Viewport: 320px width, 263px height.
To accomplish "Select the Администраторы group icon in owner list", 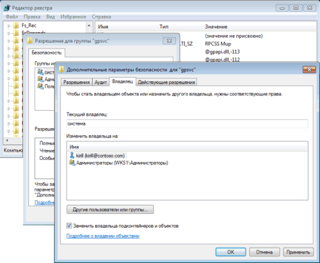I will [72, 163].
